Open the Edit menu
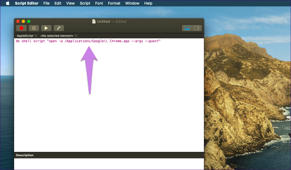291x170 pixels. coord(58,3)
